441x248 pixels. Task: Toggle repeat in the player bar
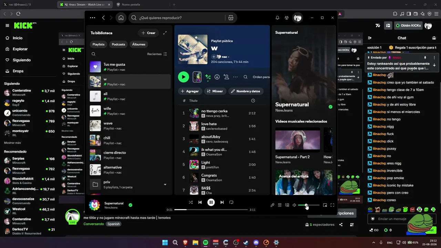pyautogui.click(x=232, y=202)
